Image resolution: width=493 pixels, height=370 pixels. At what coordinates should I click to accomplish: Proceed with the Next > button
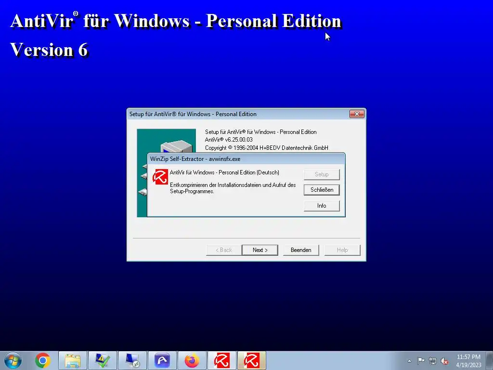[260, 250]
